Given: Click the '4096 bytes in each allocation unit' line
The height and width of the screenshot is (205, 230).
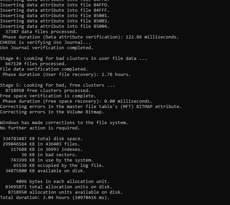Looking at the screenshot, I should point(63,182).
